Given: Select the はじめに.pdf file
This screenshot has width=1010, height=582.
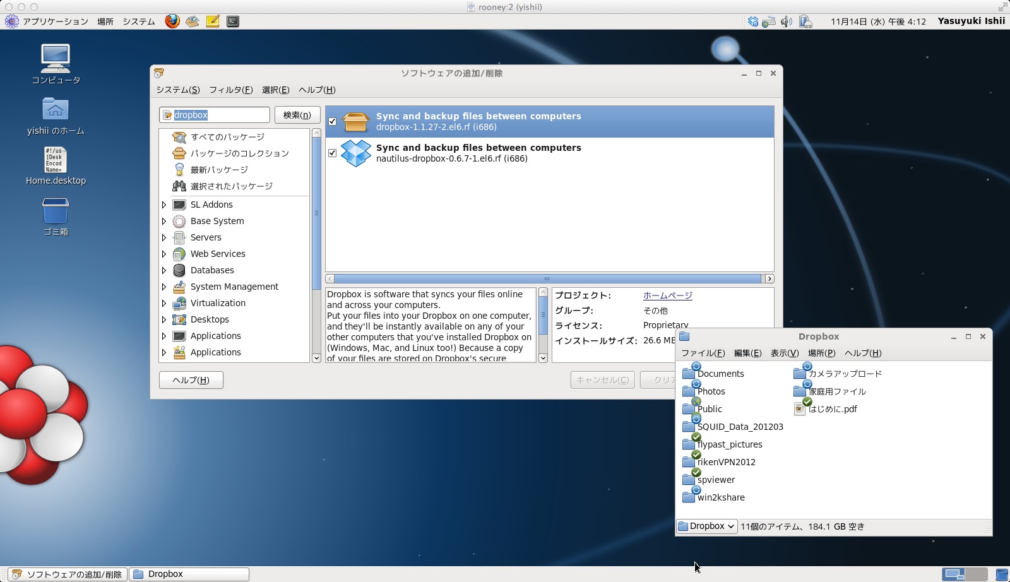Looking at the screenshot, I should coord(825,408).
